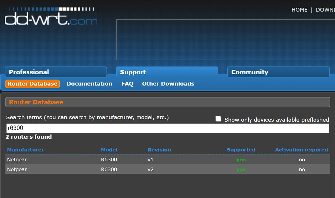The height and width of the screenshot is (198, 335).
Task: Click 'yes' supported value in v1 row
Action: coord(241,160)
